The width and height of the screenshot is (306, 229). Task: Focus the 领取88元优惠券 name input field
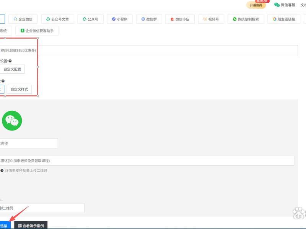tap(149, 50)
